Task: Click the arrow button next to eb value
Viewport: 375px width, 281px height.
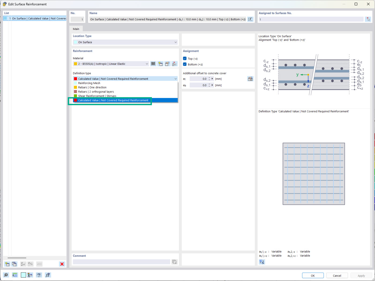Action: click(212, 85)
